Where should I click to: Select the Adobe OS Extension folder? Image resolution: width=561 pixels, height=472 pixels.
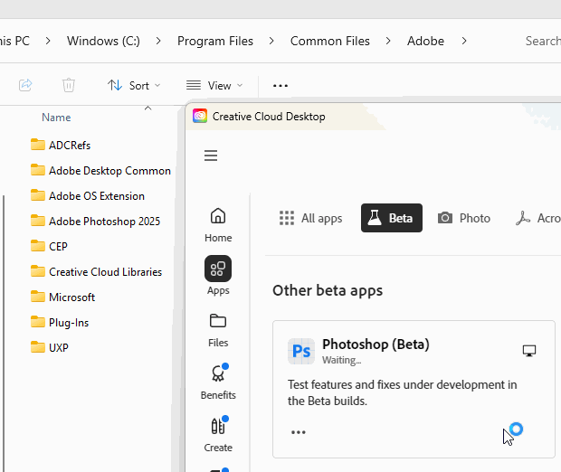[87, 196]
